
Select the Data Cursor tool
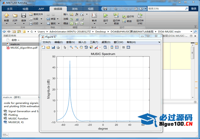point(91,47)
